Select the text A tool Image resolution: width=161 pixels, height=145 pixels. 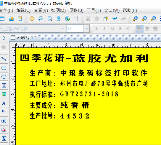pos(4,103)
